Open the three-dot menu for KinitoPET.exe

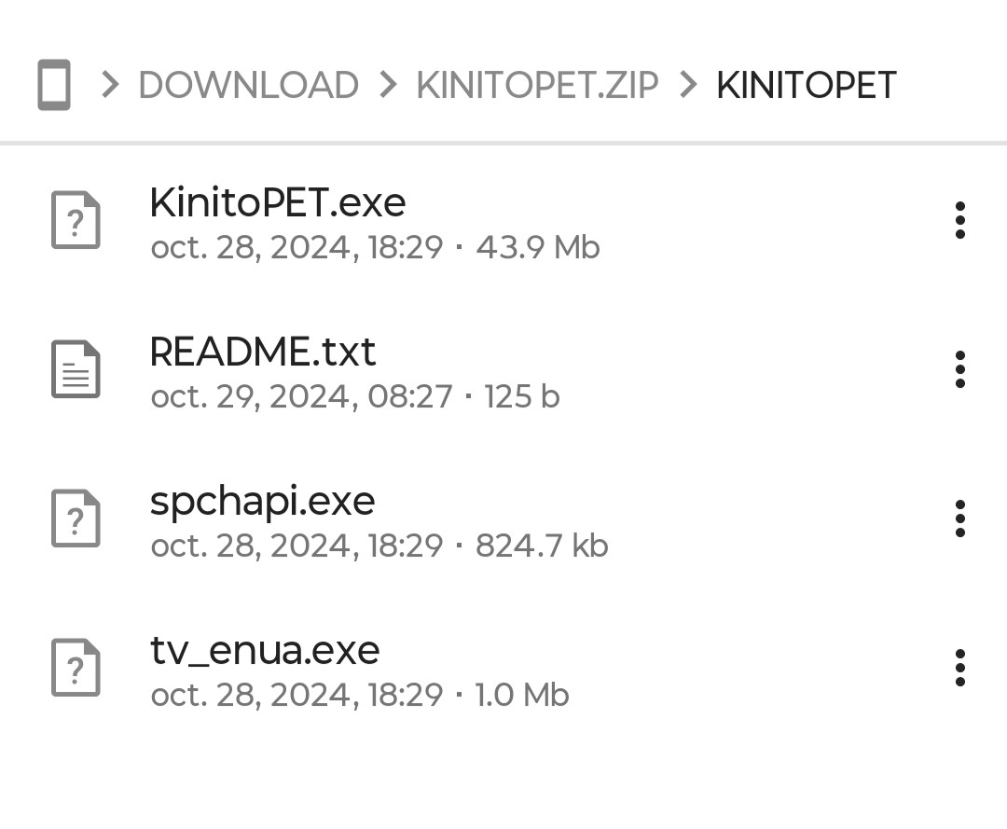click(959, 220)
